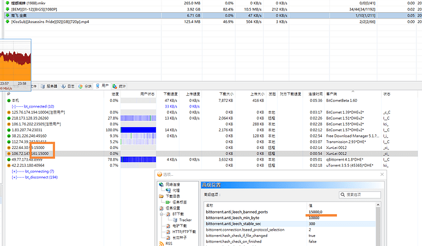This screenshot has width=422, height=246.
Task: Click the piece progress bar of 1.83.207.74:23031
Action: tap(138, 130)
